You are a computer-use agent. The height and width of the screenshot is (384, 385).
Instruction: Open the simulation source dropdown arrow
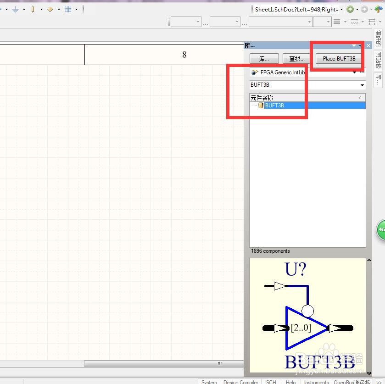(x=59, y=9)
